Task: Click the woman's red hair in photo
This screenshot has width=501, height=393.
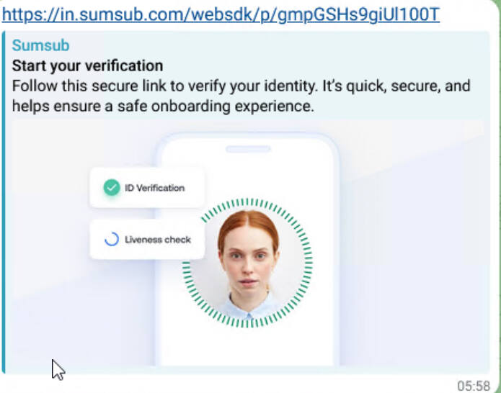Action: (248, 220)
